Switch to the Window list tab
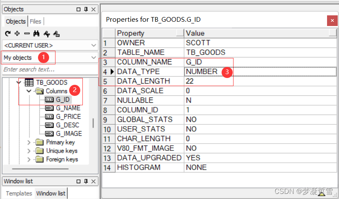Image resolution: width=339 pixels, height=199 pixels. pos(51,193)
